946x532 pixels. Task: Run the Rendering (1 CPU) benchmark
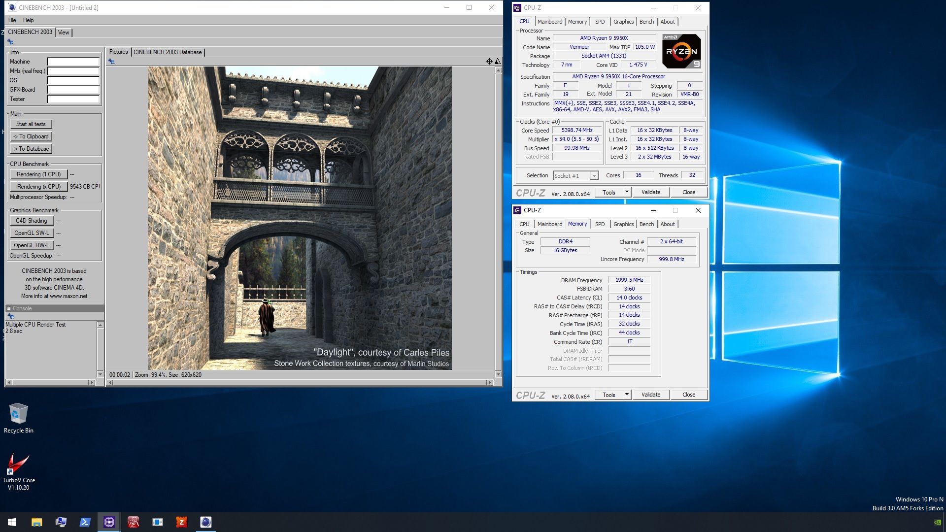pyautogui.click(x=38, y=174)
